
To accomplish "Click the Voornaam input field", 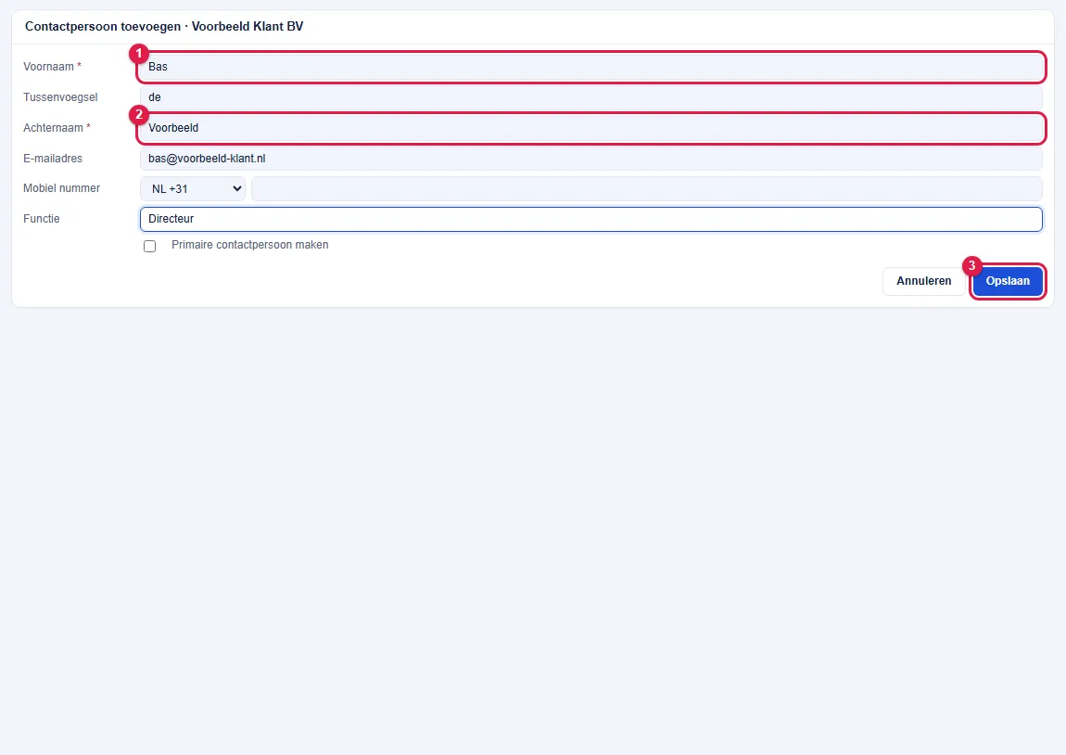I will [590, 67].
